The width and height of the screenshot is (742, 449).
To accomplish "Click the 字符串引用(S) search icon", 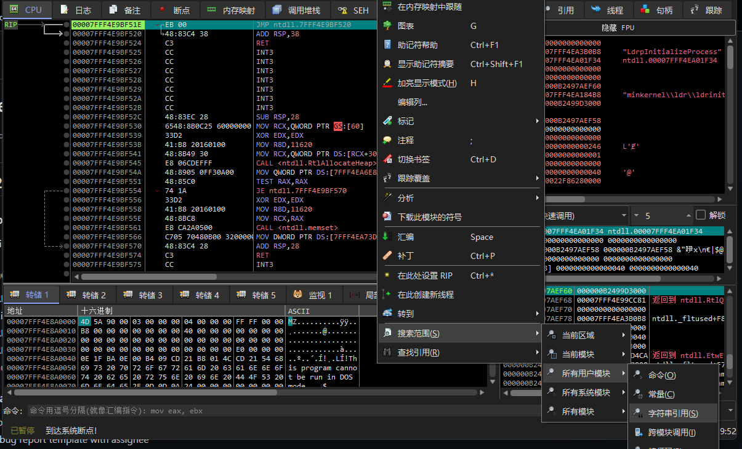I will pos(638,413).
